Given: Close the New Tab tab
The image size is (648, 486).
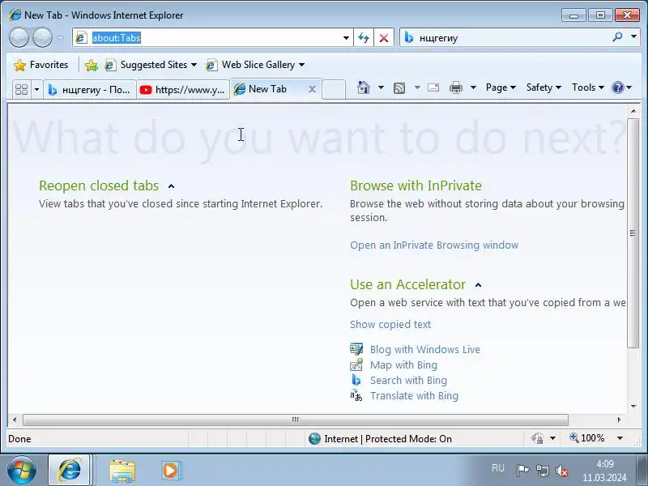Looking at the screenshot, I should tap(313, 89).
